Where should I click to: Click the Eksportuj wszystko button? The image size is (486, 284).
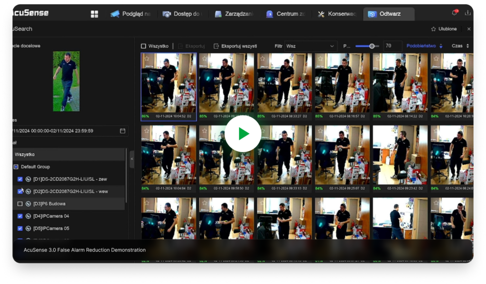coord(235,46)
